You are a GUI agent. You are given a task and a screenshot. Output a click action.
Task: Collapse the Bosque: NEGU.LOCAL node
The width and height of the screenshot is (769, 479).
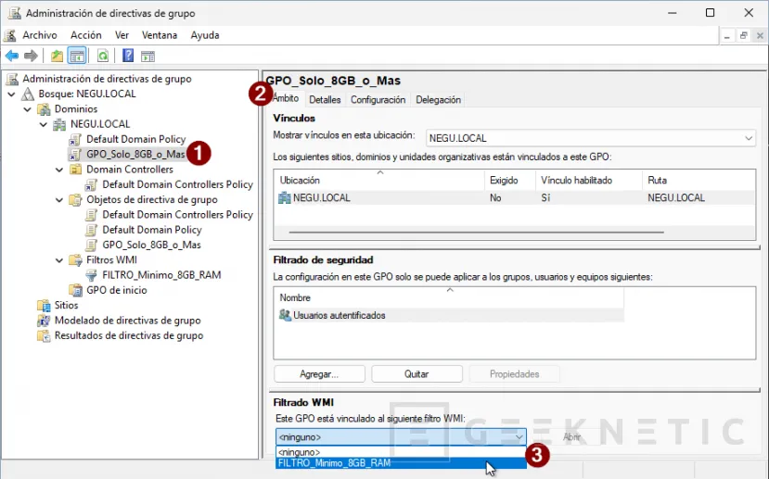tap(12, 94)
